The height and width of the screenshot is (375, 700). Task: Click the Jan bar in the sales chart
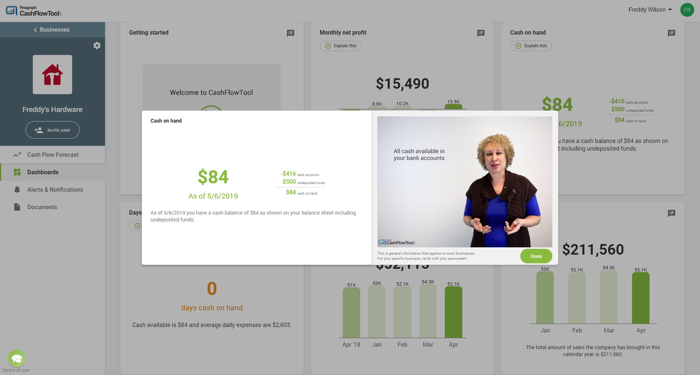(545, 298)
